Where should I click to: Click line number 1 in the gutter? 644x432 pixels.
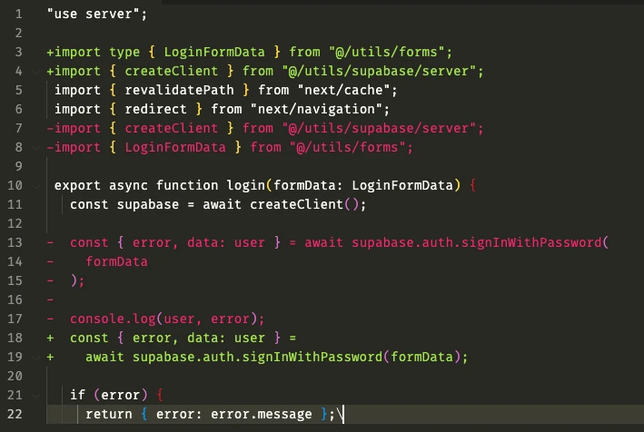click(18, 15)
